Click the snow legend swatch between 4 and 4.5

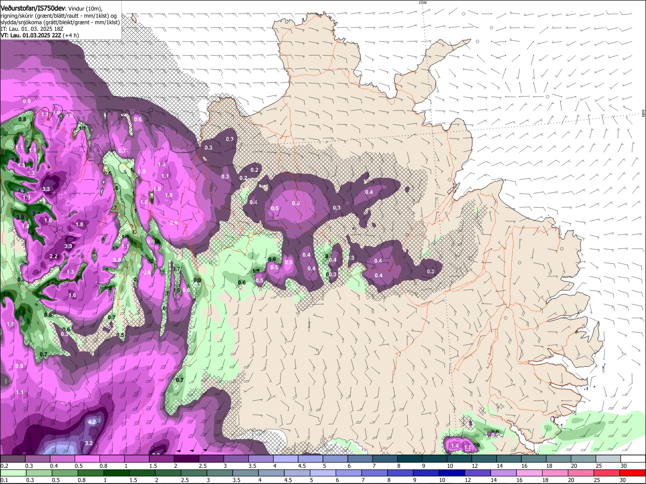(285, 458)
